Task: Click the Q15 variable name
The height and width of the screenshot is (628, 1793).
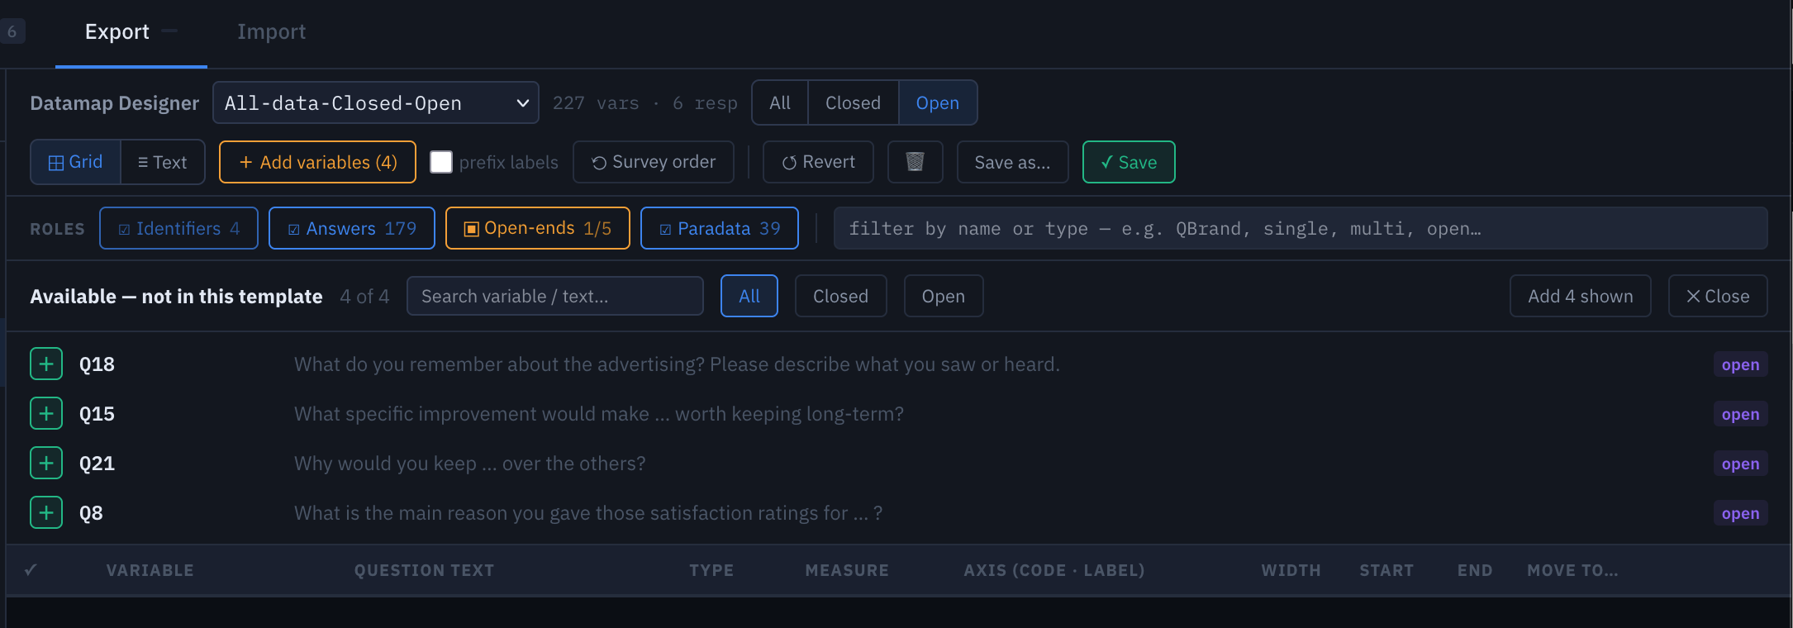Action: pyautogui.click(x=97, y=414)
